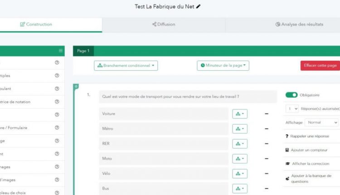Image resolution: width=340 pixels, height=195 pixels.
Task: Edit the Moto answer field
Action: tap(164, 159)
